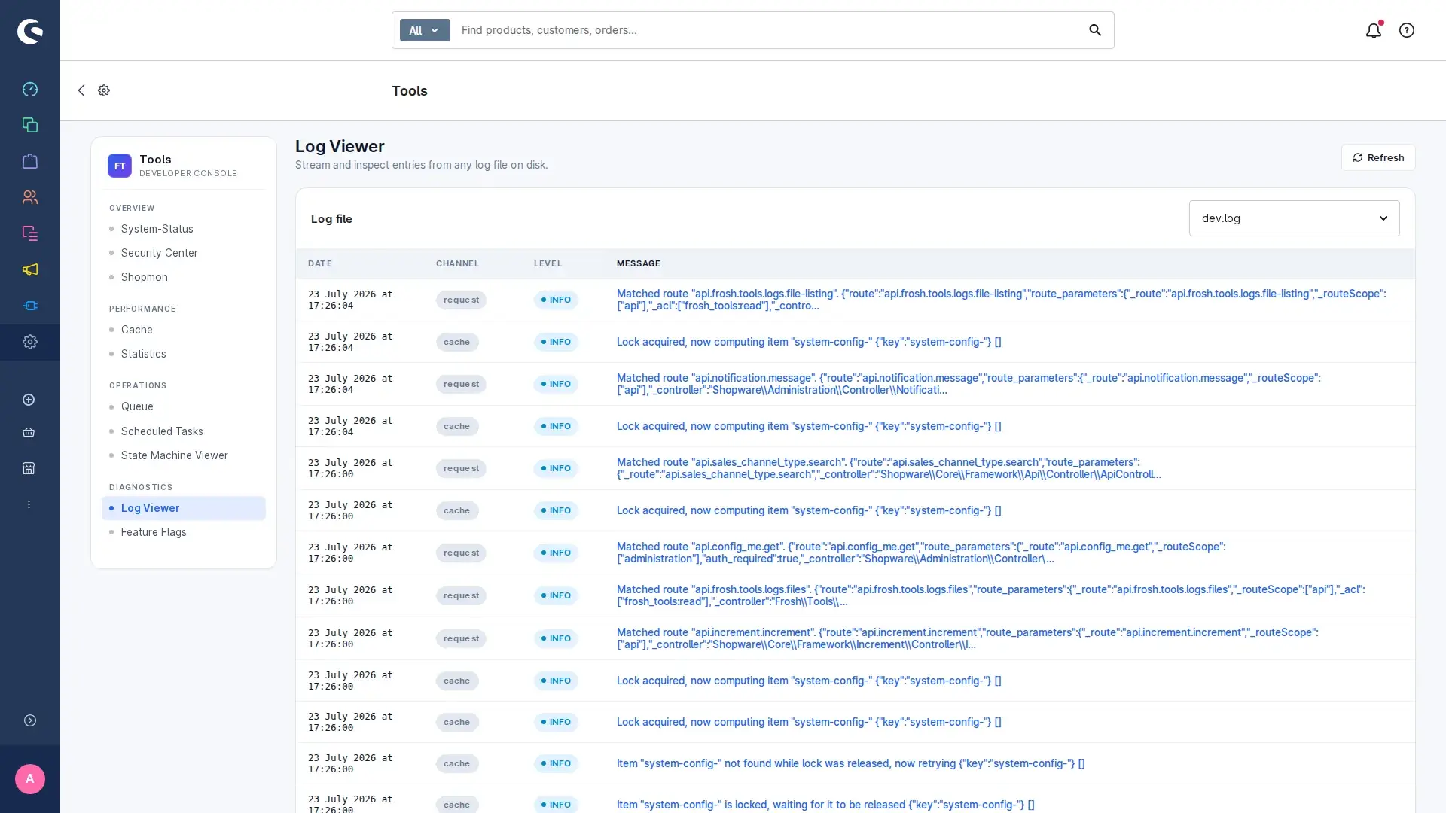
Task: Click request badge in the file-listing row
Action: pos(461,300)
